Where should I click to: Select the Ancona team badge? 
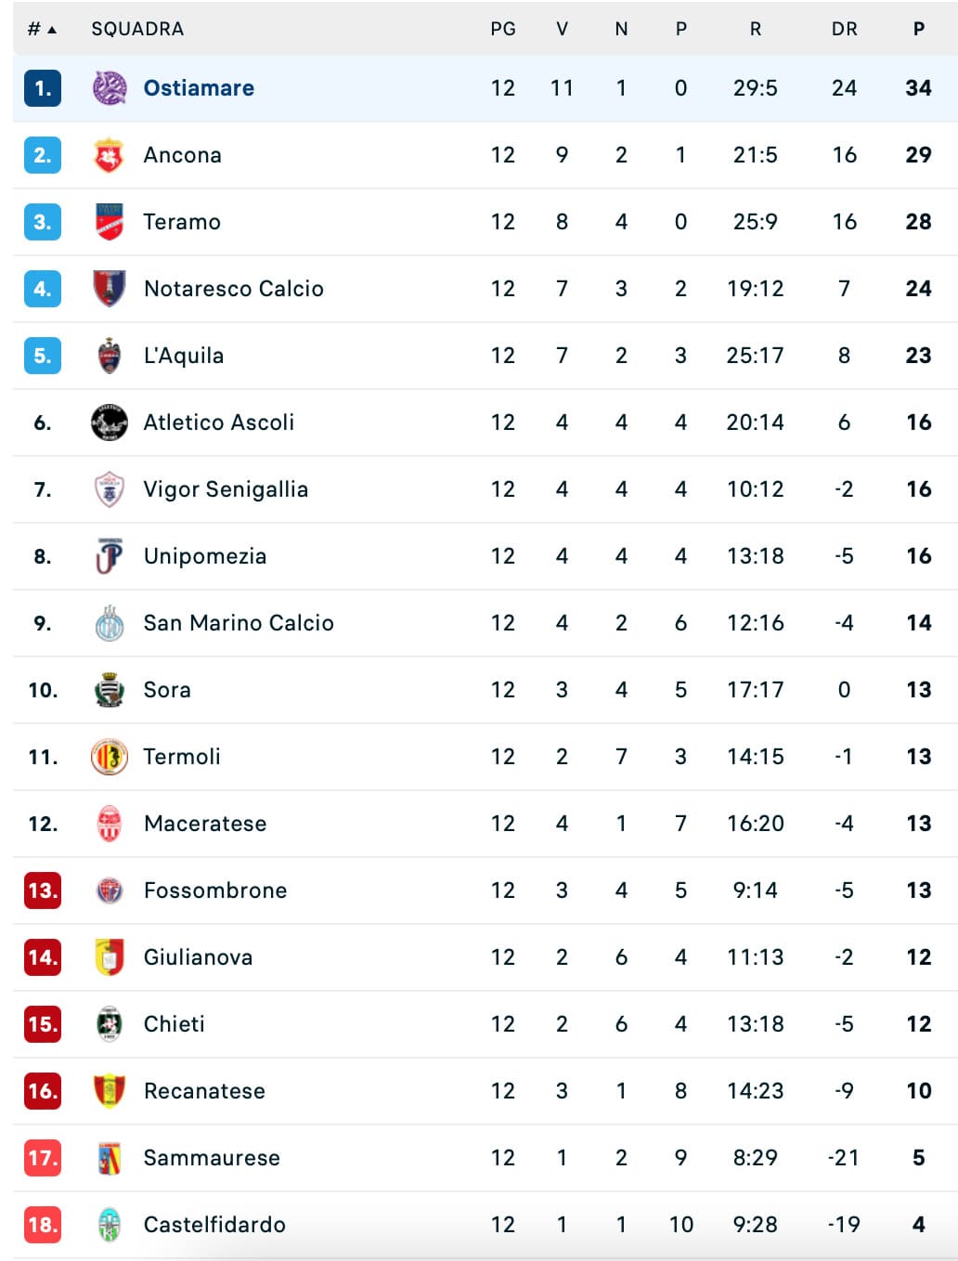[109, 155]
